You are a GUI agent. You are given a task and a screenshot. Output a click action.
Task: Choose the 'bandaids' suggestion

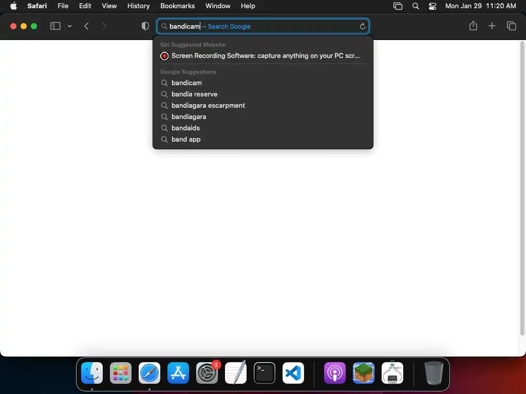coord(263,128)
